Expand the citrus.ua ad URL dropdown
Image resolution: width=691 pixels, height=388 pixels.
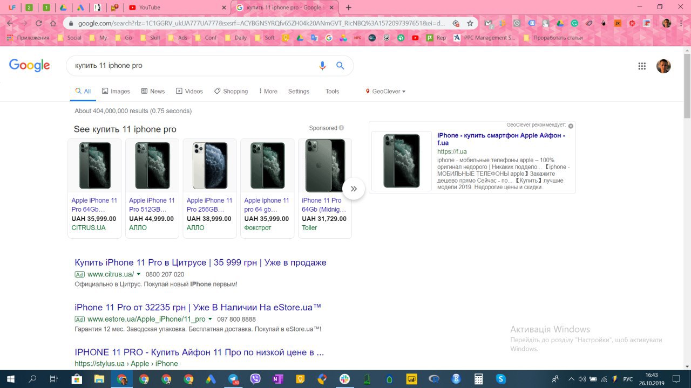coord(139,274)
